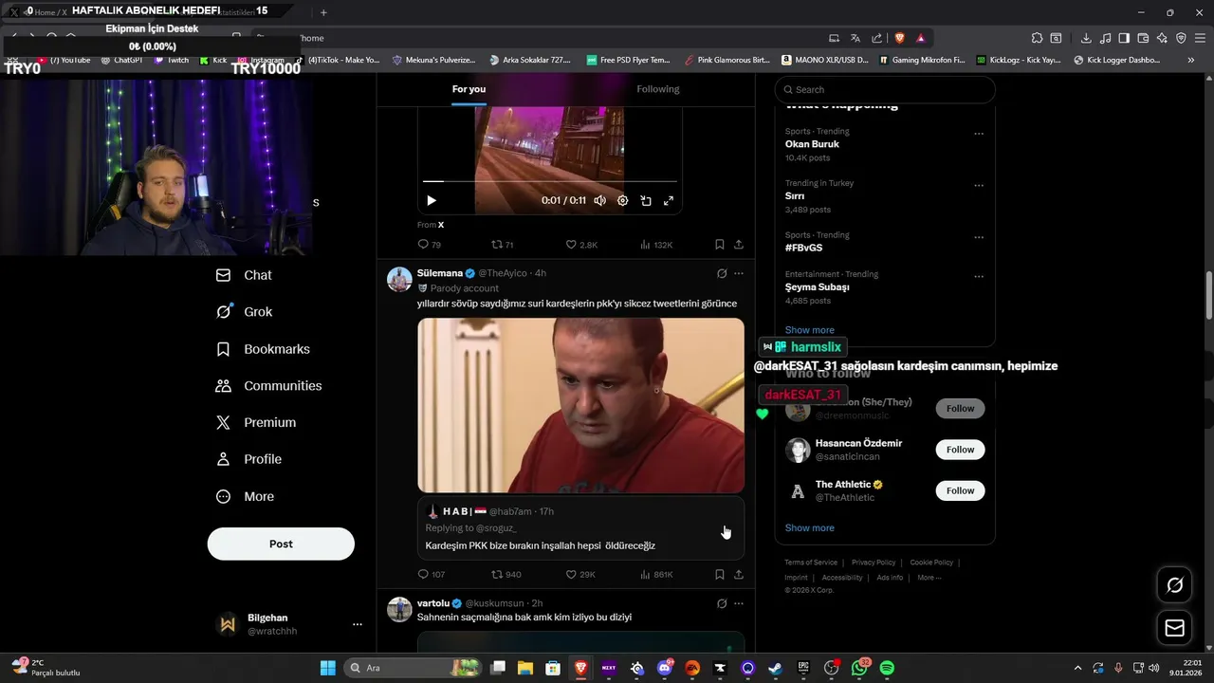
Task: Open Okan Buruk trending topic
Action: pos(812,144)
